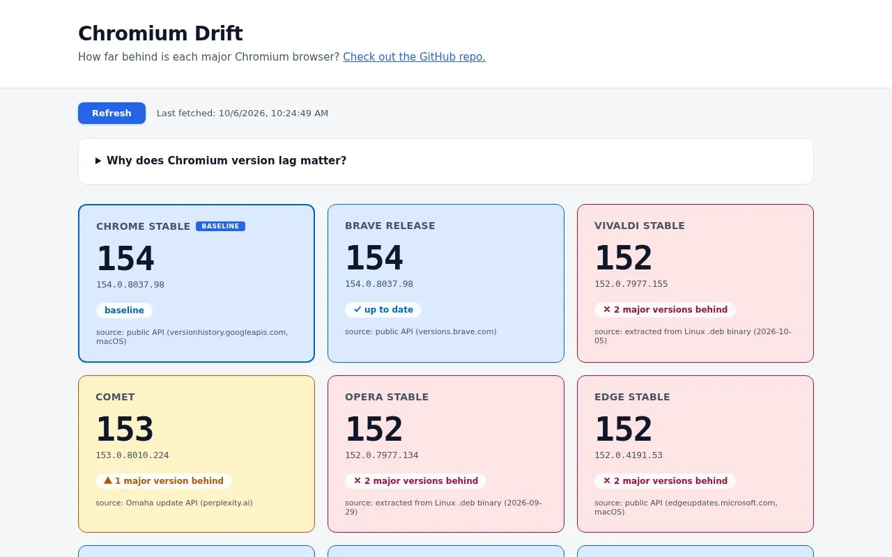Image resolution: width=892 pixels, height=557 pixels.
Task: Click the big 153 in Comet card
Action: (125, 430)
